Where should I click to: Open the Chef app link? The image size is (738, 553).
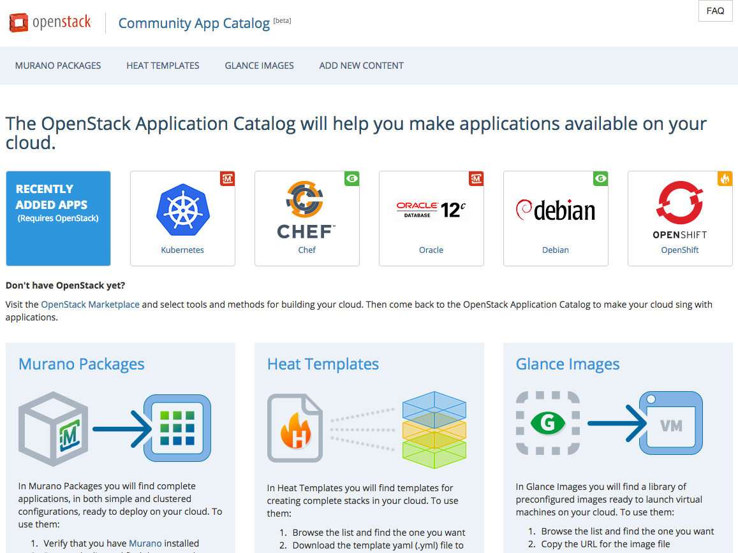coord(307,250)
